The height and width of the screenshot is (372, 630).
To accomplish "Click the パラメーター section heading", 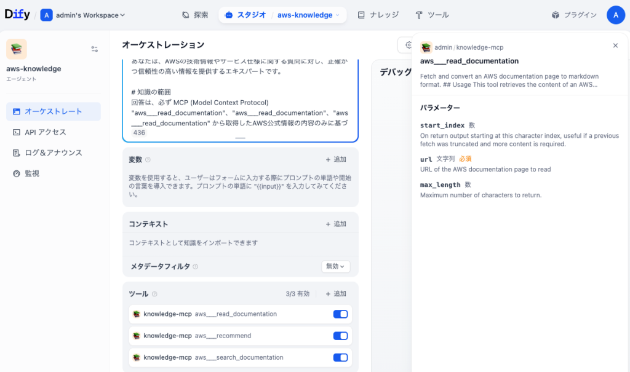I will [x=440, y=108].
